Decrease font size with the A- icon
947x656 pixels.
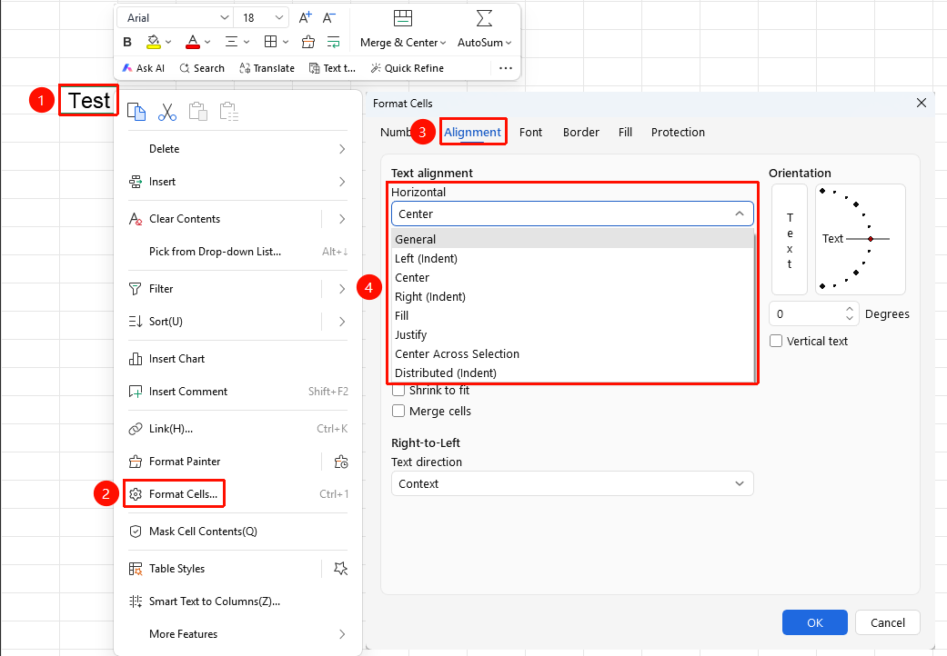329,17
